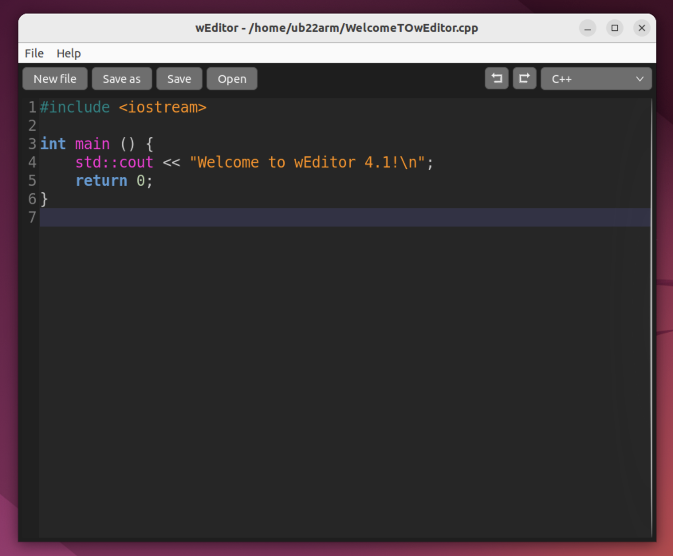
Task: Place cursor on empty line 7
Action: (x=345, y=217)
